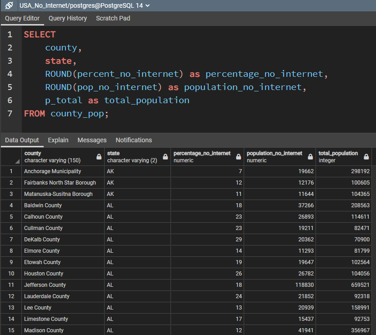
Task: Switch to the Query History tab
Action: tap(68, 18)
